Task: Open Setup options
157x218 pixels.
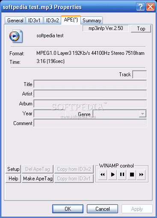Action: coord(13,169)
